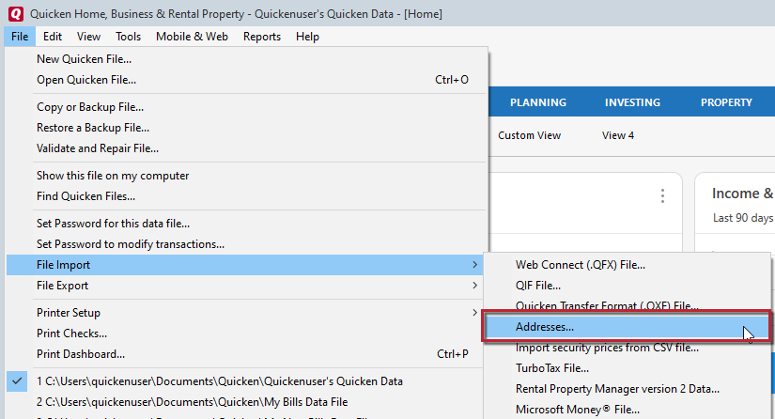Select Set Password for this data file...
775x419 pixels.
[246, 224]
